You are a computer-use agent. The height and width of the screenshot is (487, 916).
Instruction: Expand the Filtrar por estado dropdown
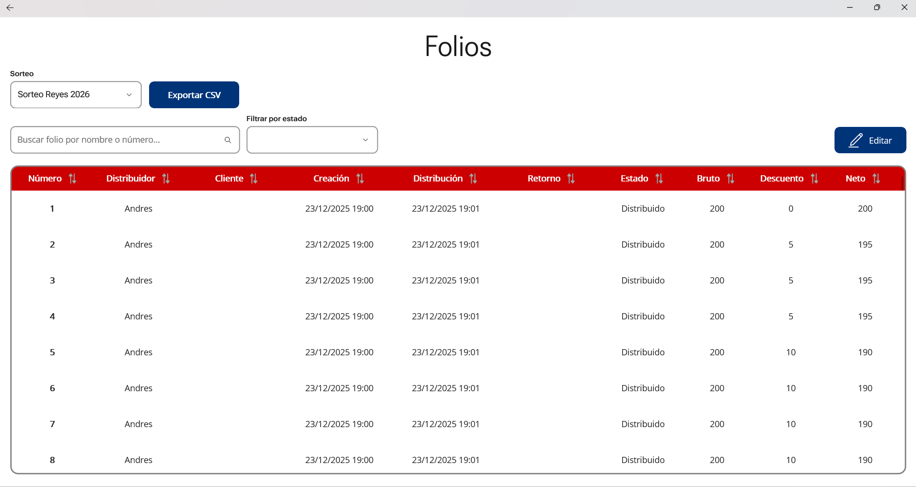(x=312, y=140)
